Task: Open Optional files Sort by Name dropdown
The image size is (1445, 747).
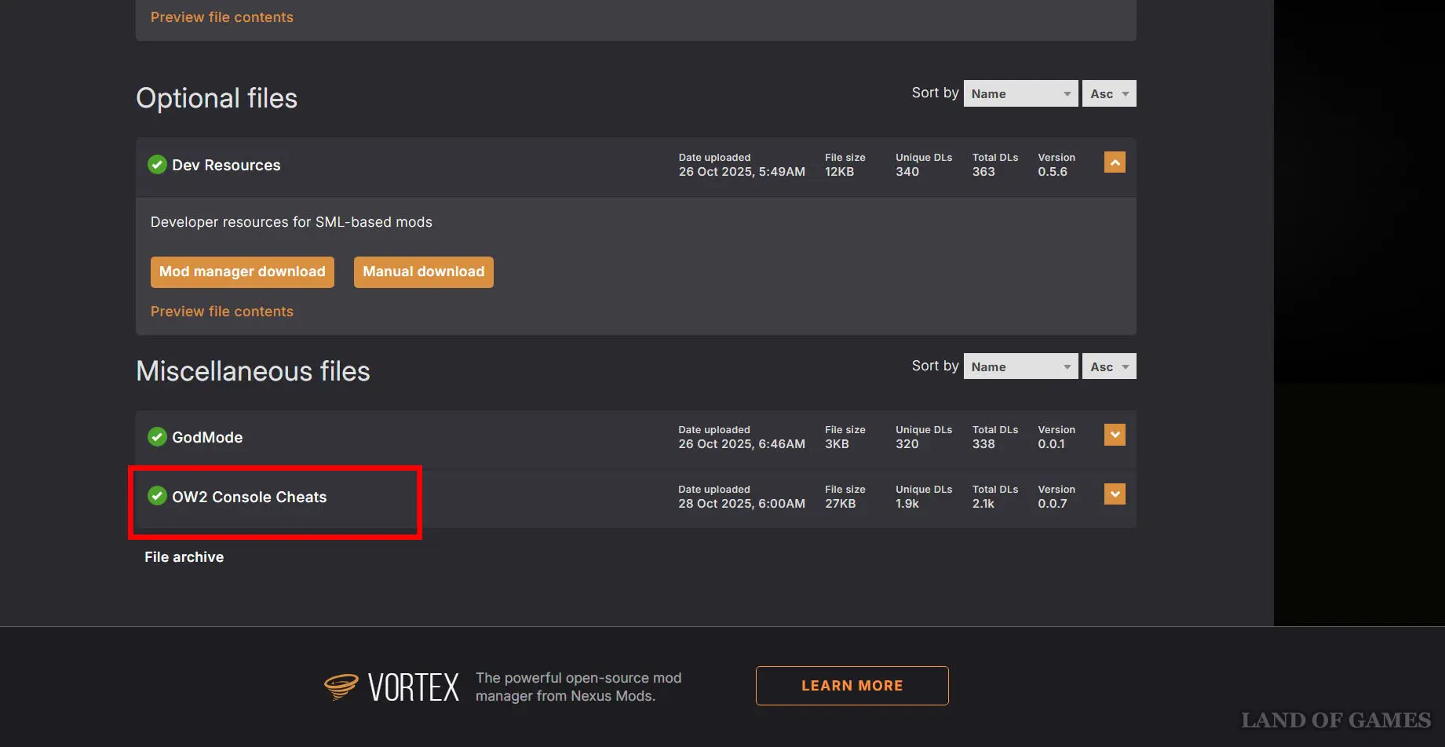Action: coord(1020,94)
